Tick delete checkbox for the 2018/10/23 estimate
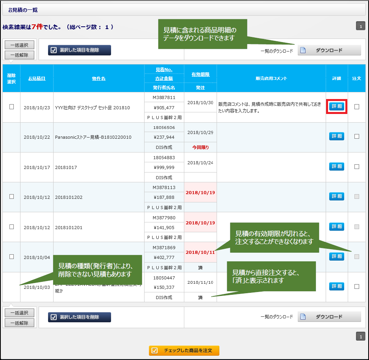Screen dimensions: 369x360 point(11,107)
